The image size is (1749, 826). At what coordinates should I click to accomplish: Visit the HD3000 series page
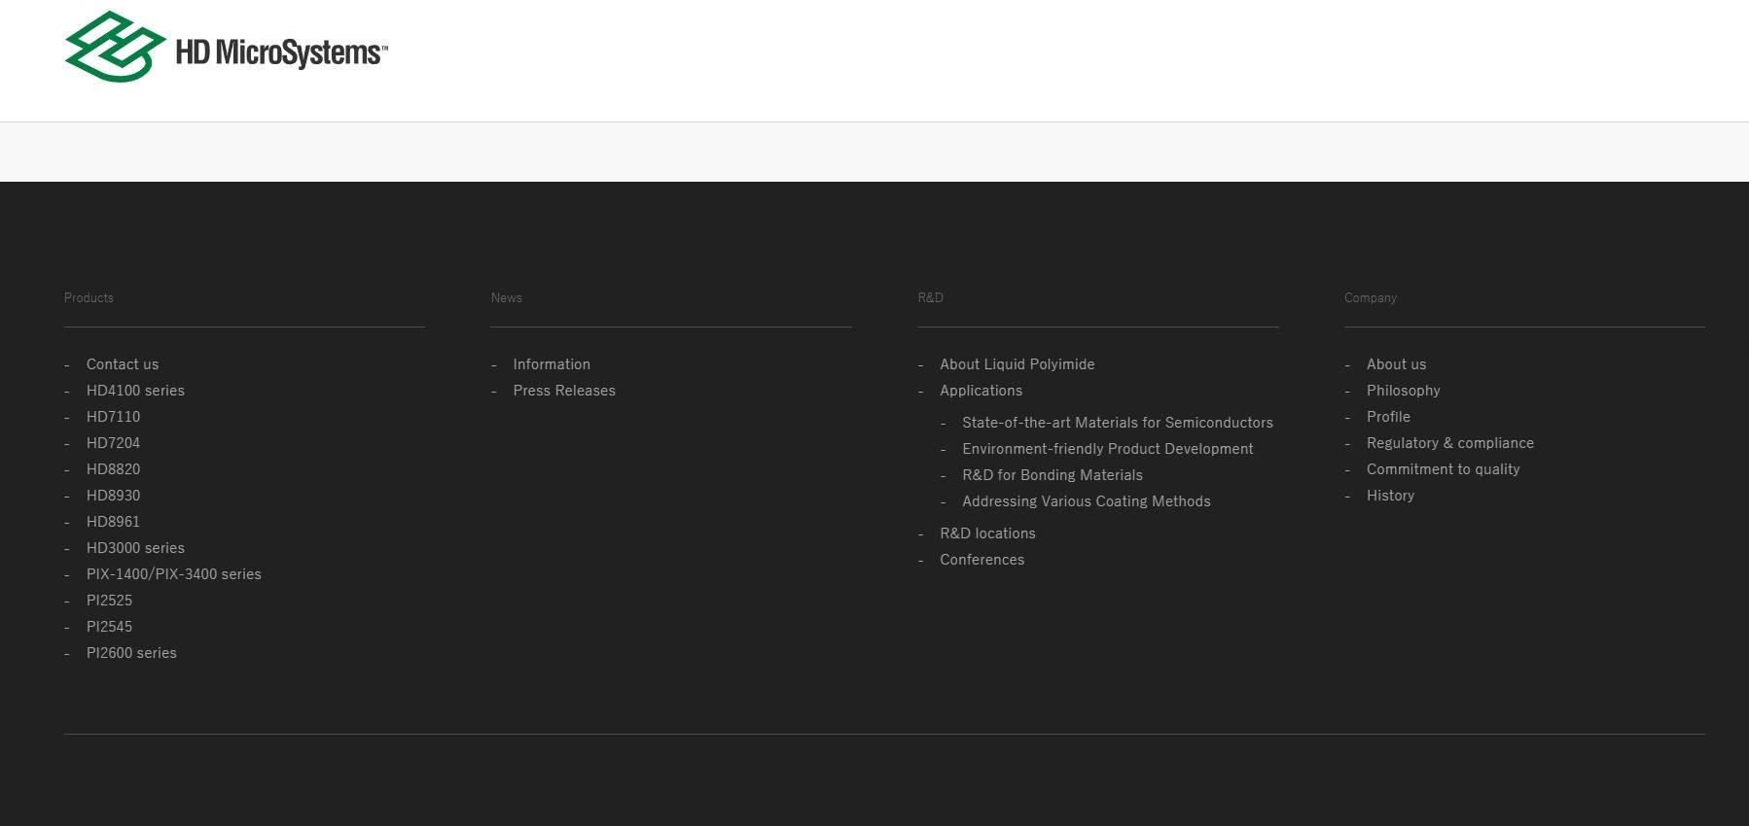click(135, 548)
